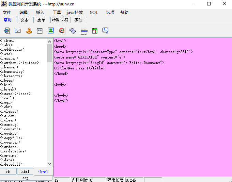Switch to the 媒体 toolbar tab
Image resolution: width=232 pixels, height=182 pixels.
point(79,20)
